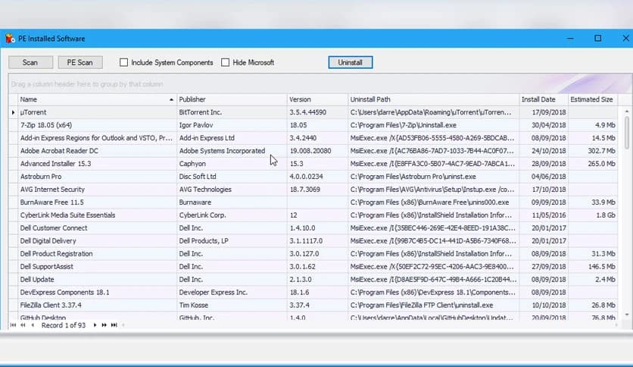The image size is (633, 367).
Task: Click version 4.0.0.0234 cell
Action: [x=318, y=177]
